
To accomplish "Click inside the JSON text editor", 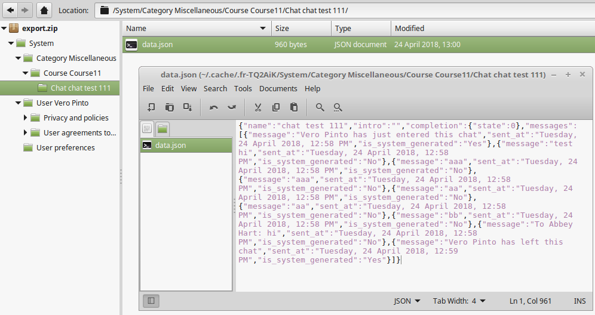I will tap(414, 206).
